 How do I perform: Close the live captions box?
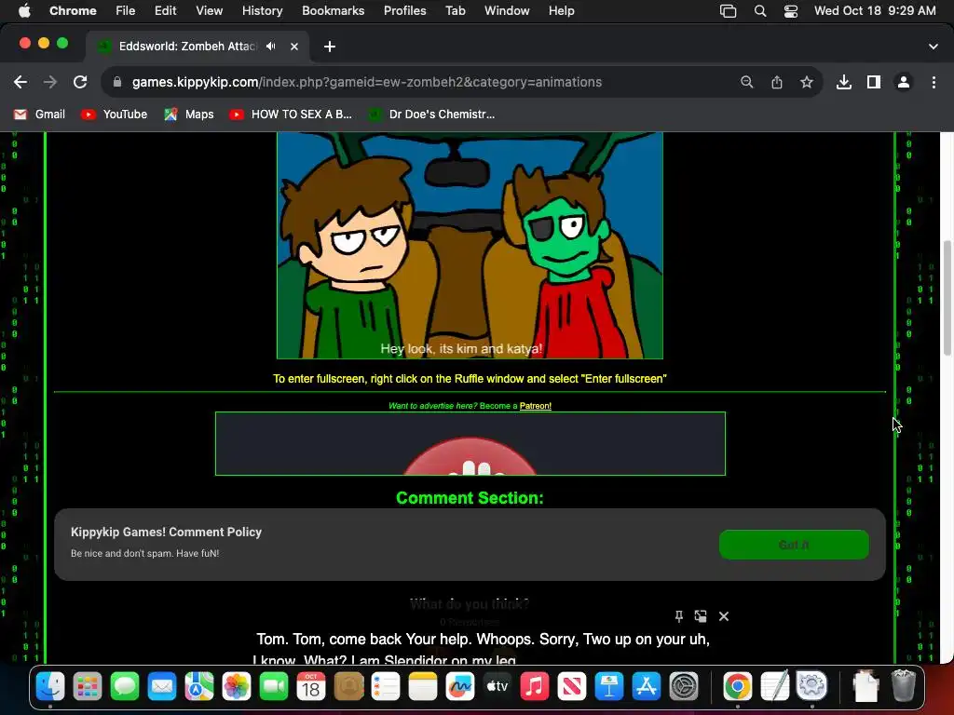click(723, 616)
